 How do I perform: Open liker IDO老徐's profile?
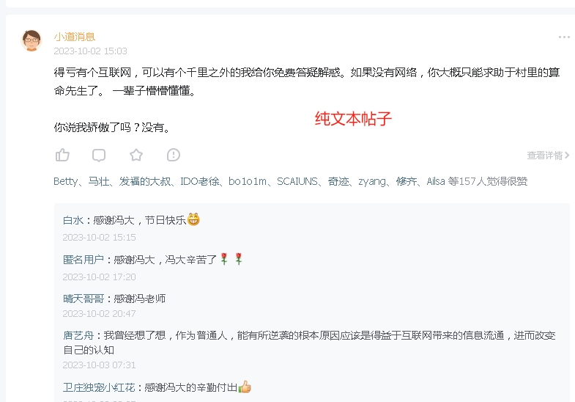coord(200,181)
